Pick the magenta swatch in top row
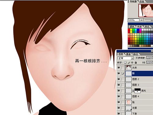Screen dimensions: 153x115 pos(140,30)
